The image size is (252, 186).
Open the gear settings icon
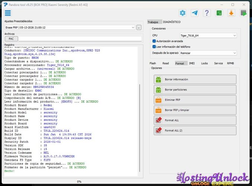[x=182, y=13]
